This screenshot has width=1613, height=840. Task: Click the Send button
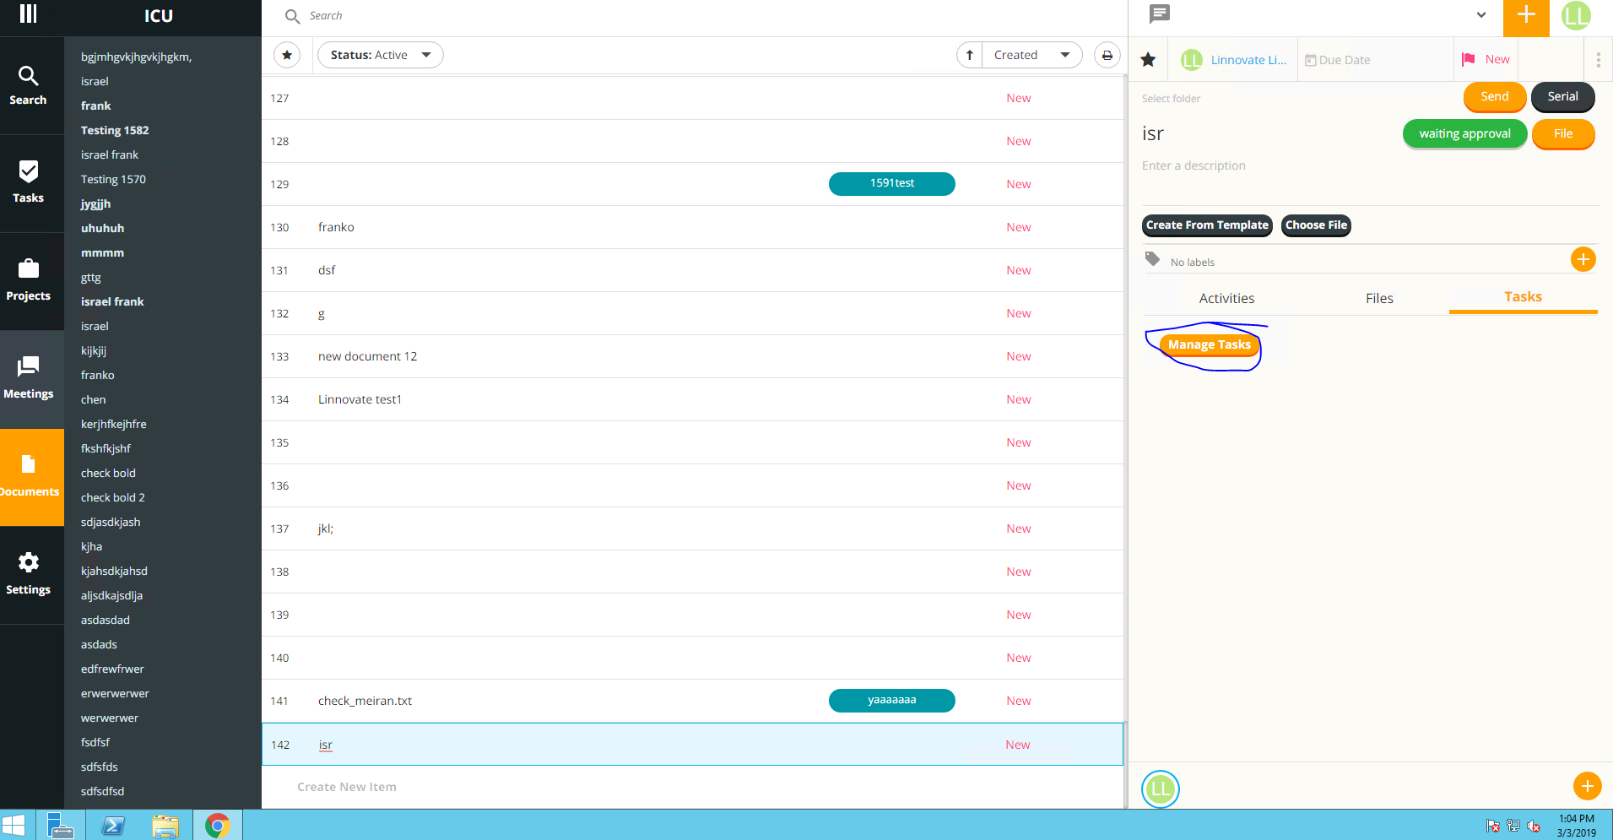point(1494,96)
